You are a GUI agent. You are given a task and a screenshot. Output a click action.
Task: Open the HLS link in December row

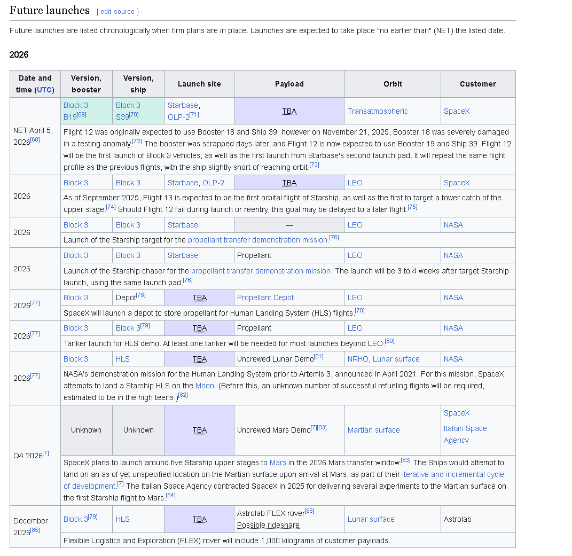point(123,520)
